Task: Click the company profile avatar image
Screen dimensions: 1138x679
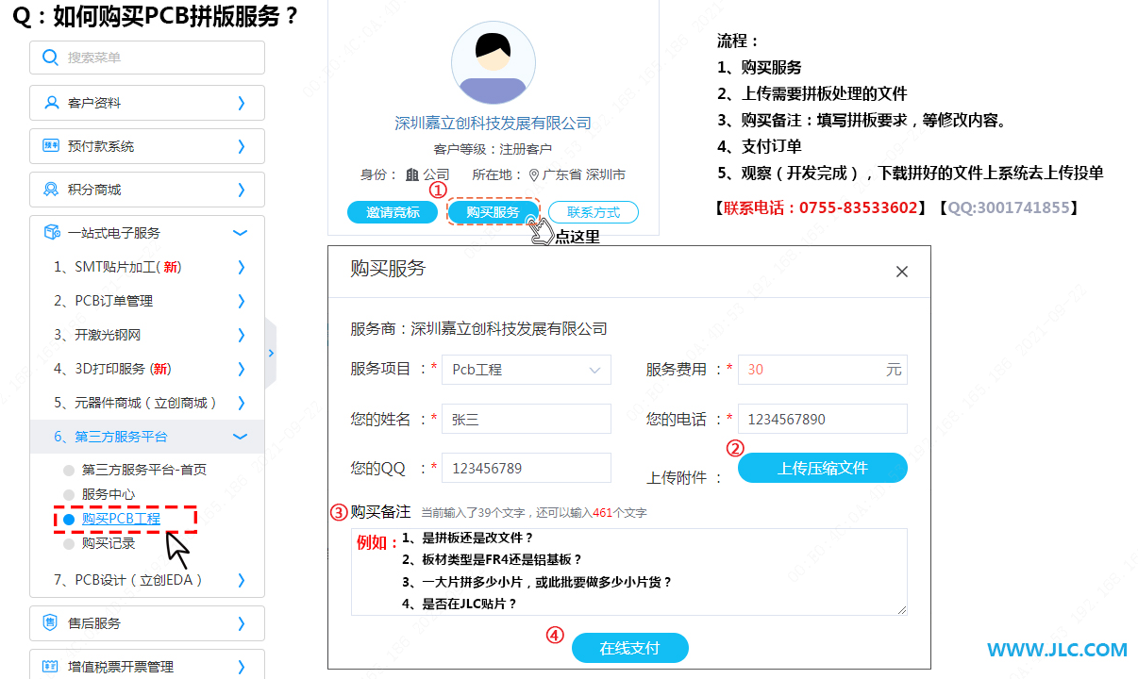Action: point(493,63)
